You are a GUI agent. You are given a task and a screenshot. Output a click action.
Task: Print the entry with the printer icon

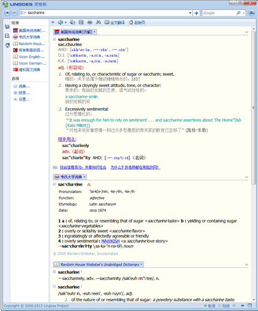click(89, 23)
